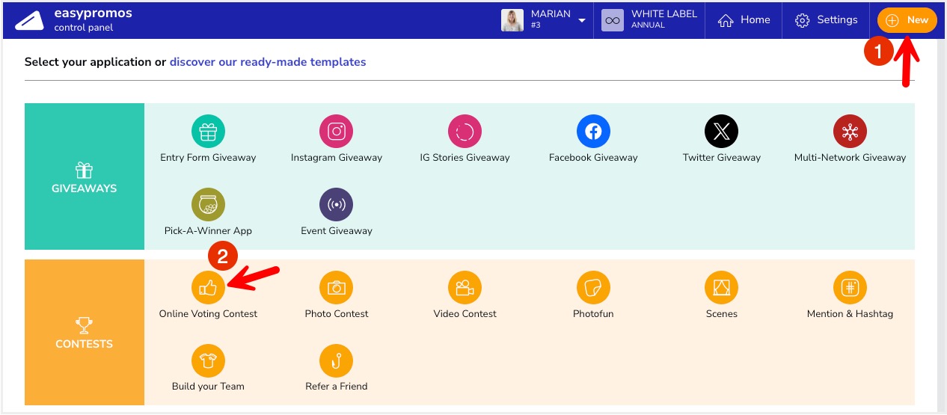Click the easypromos logo
Screen dimensions: 947x415
click(x=30, y=20)
